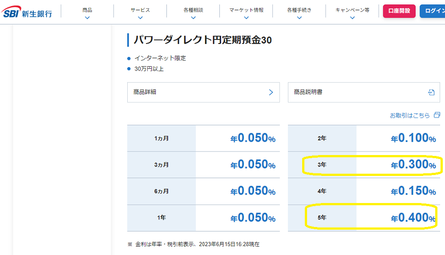Follow the お取引はこちら link
This screenshot has height=255, width=445.
pyautogui.click(x=409, y=116)
